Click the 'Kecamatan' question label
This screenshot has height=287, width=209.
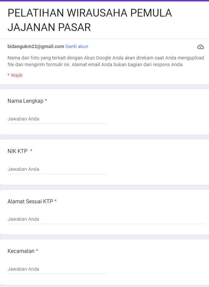coord(21,251)
